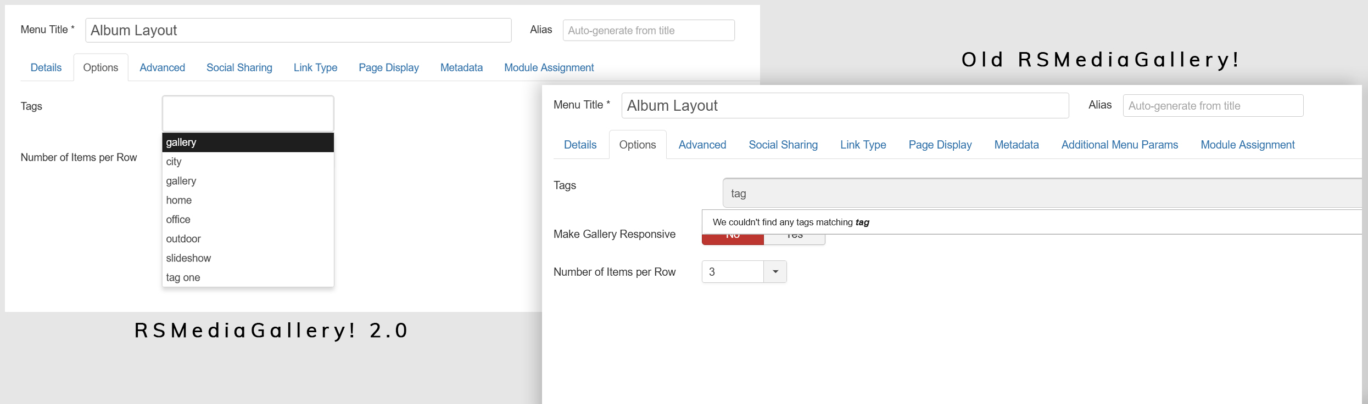Viewport: 1368px width, 404px height.
Task: Open Page Display tab in RSMediaGallery 2.0 panel
Action: click(x=389, y=67)
